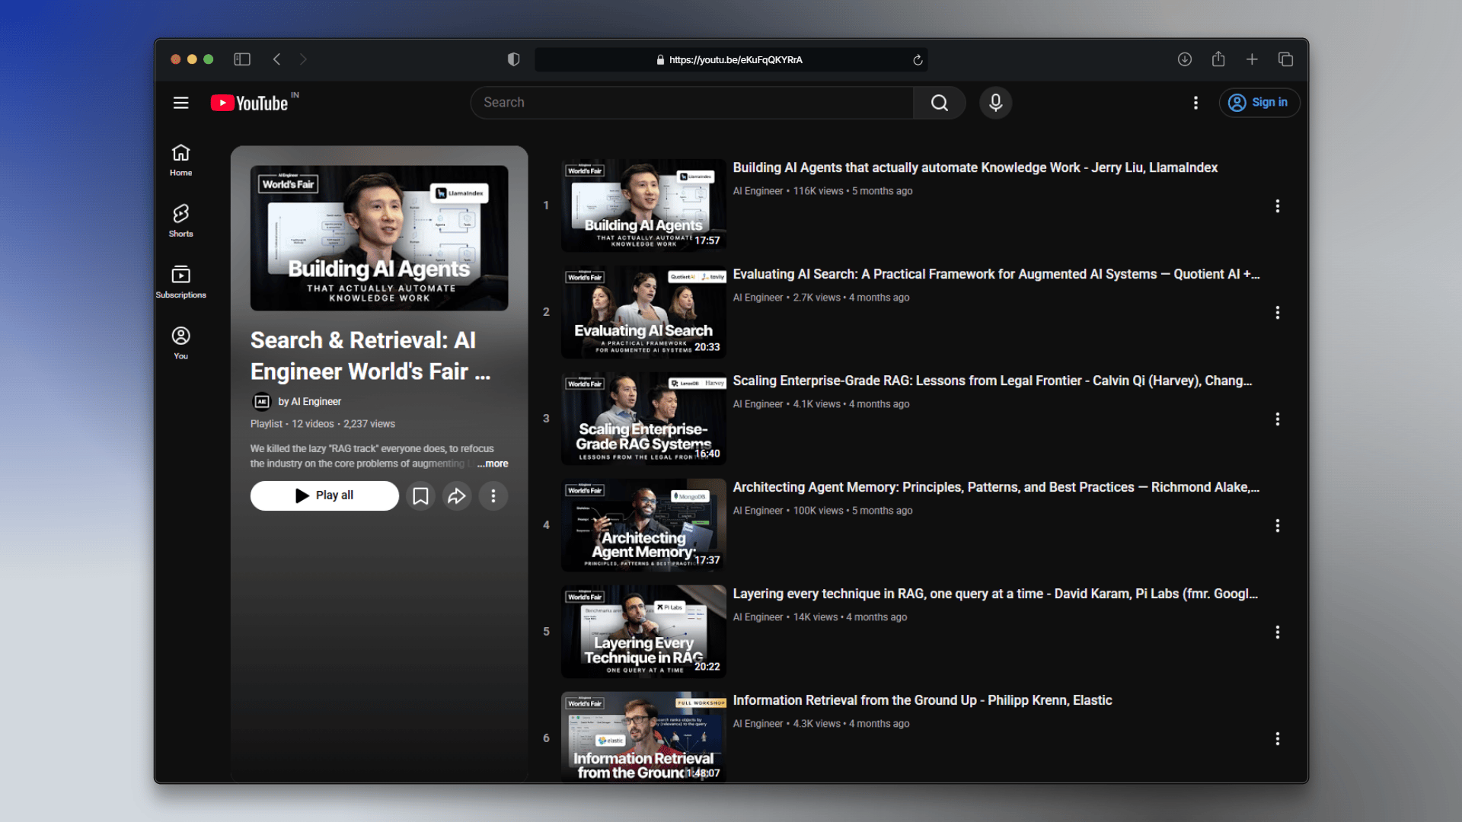The image size is (1462, 822).
Task: Open options for Scaling Enterprise-Grade RAG video
Action: tap(1278, 419)
